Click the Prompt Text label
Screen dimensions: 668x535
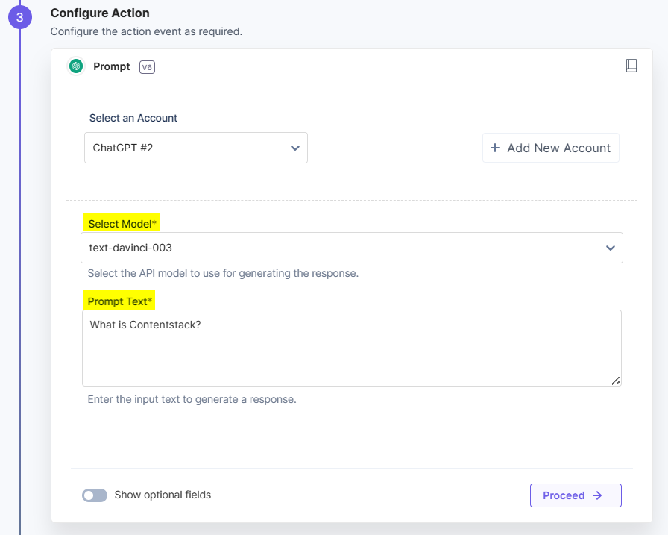[x=119, y=301]
